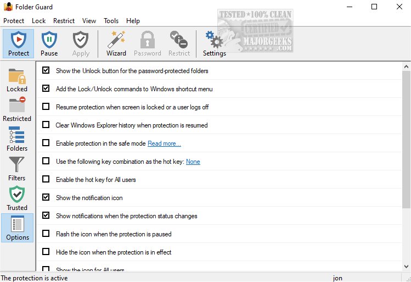Follow the Read more... safe mode link

tap(165, 143)
